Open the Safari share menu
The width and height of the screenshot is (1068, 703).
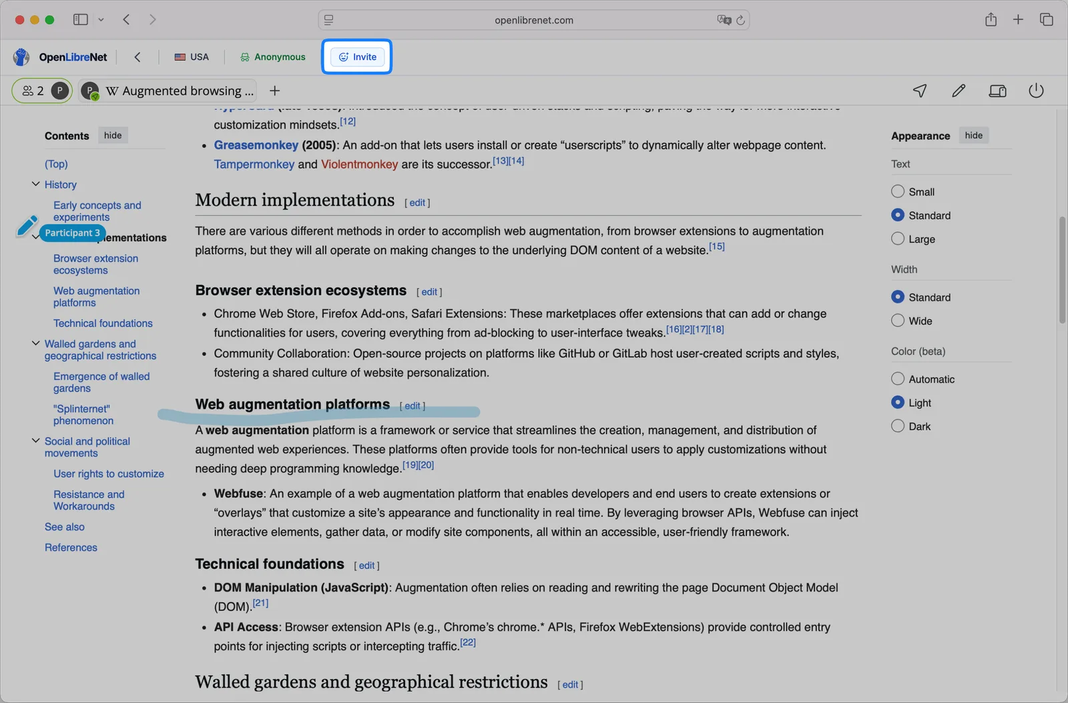[991, 19]
